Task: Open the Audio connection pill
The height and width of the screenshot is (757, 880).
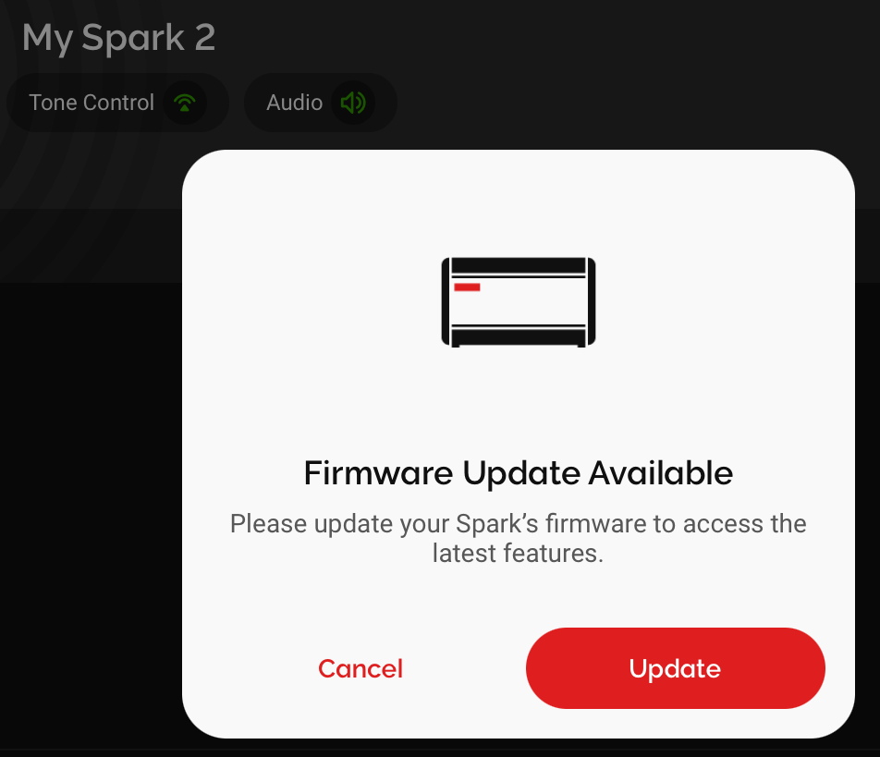Action: (321, 103)
